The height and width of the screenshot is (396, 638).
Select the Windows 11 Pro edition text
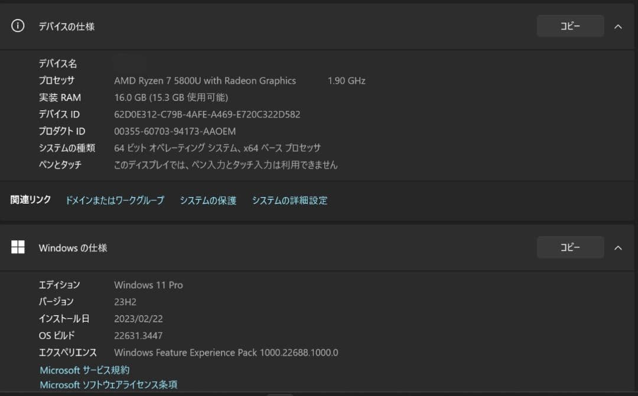point(148,284)
